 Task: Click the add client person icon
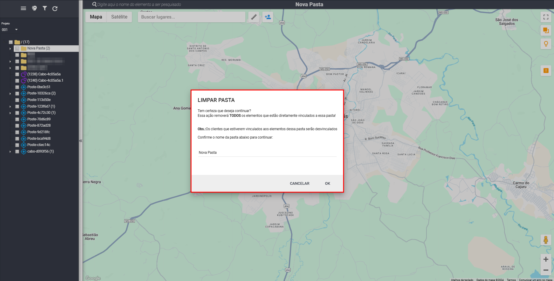(268, 17)
